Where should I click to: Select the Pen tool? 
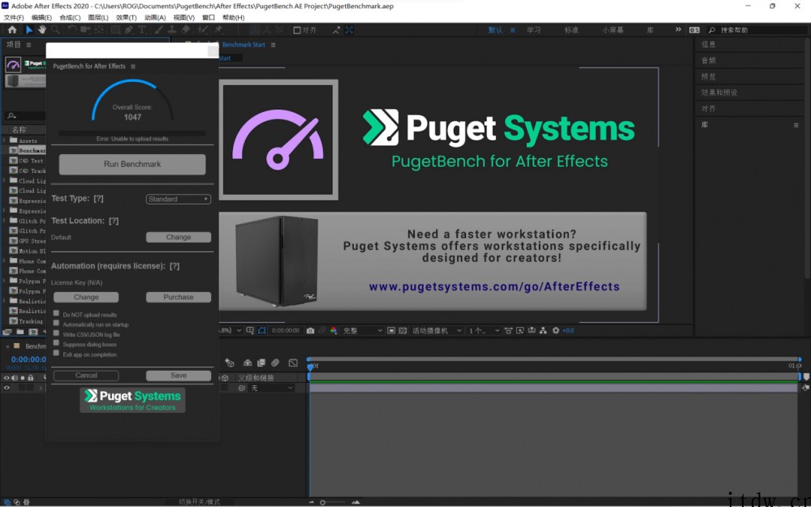[129, 30]
